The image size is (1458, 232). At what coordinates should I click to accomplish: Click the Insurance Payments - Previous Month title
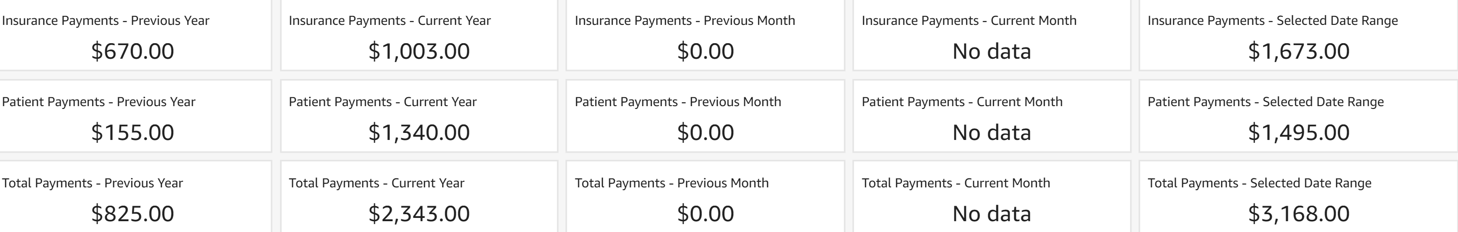(685, 21)
